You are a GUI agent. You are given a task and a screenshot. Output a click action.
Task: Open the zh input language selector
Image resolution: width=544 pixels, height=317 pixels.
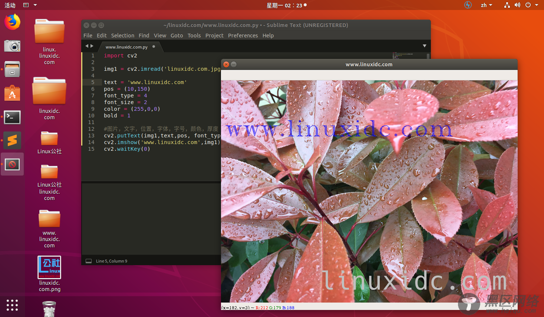(x=487, y=5)
